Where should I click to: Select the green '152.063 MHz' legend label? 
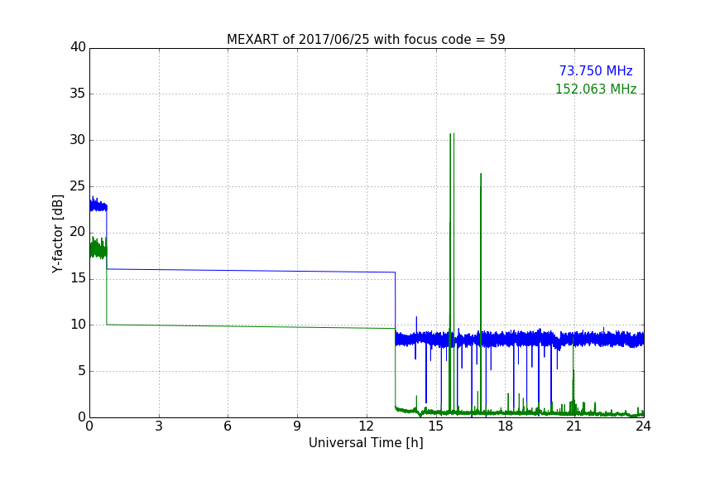596,89
